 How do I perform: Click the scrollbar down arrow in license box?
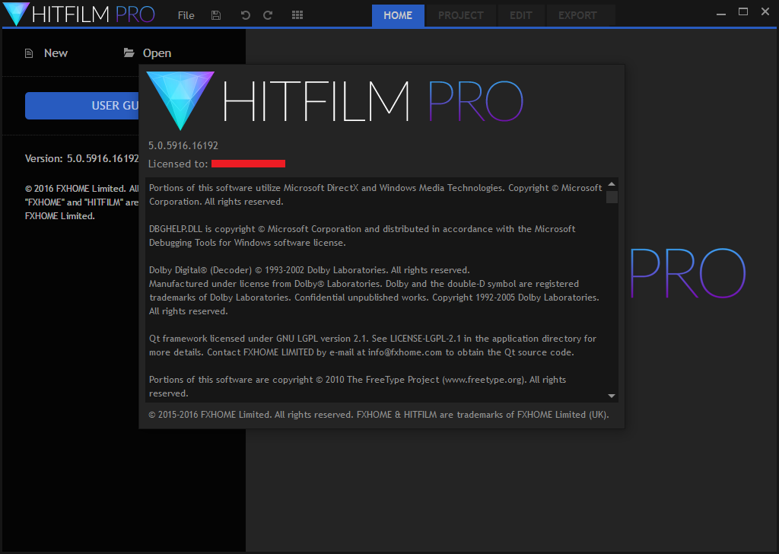pos(612,396)
